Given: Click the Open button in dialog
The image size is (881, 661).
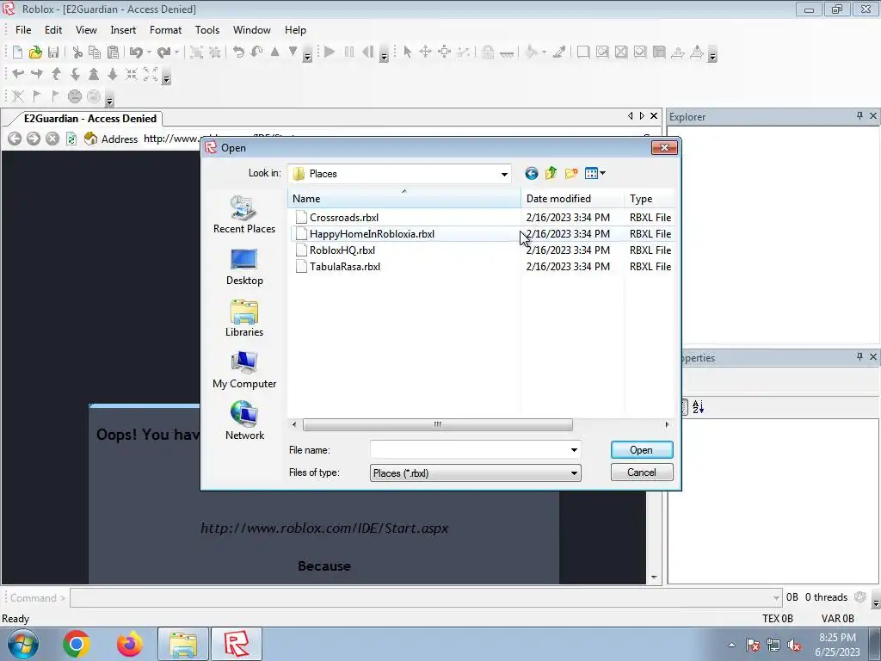Looking at the screenshot, I should pyautogui.click(x=641, y=449).
